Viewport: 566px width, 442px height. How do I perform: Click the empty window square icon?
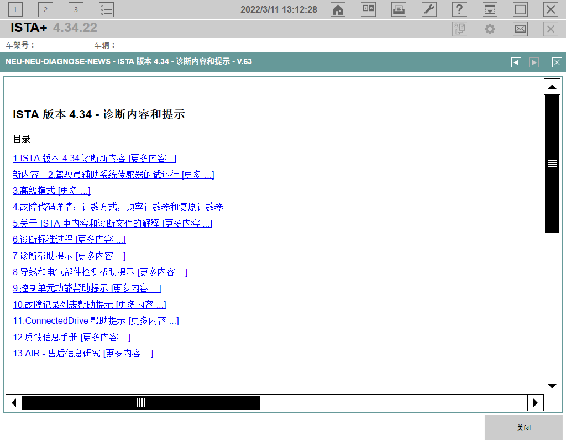tap(520, 10)
